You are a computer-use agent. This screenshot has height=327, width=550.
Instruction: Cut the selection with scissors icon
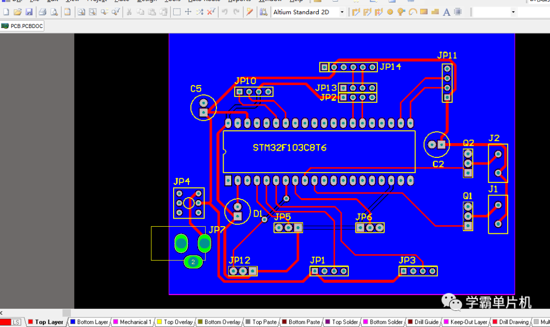(x=129, y=12)
